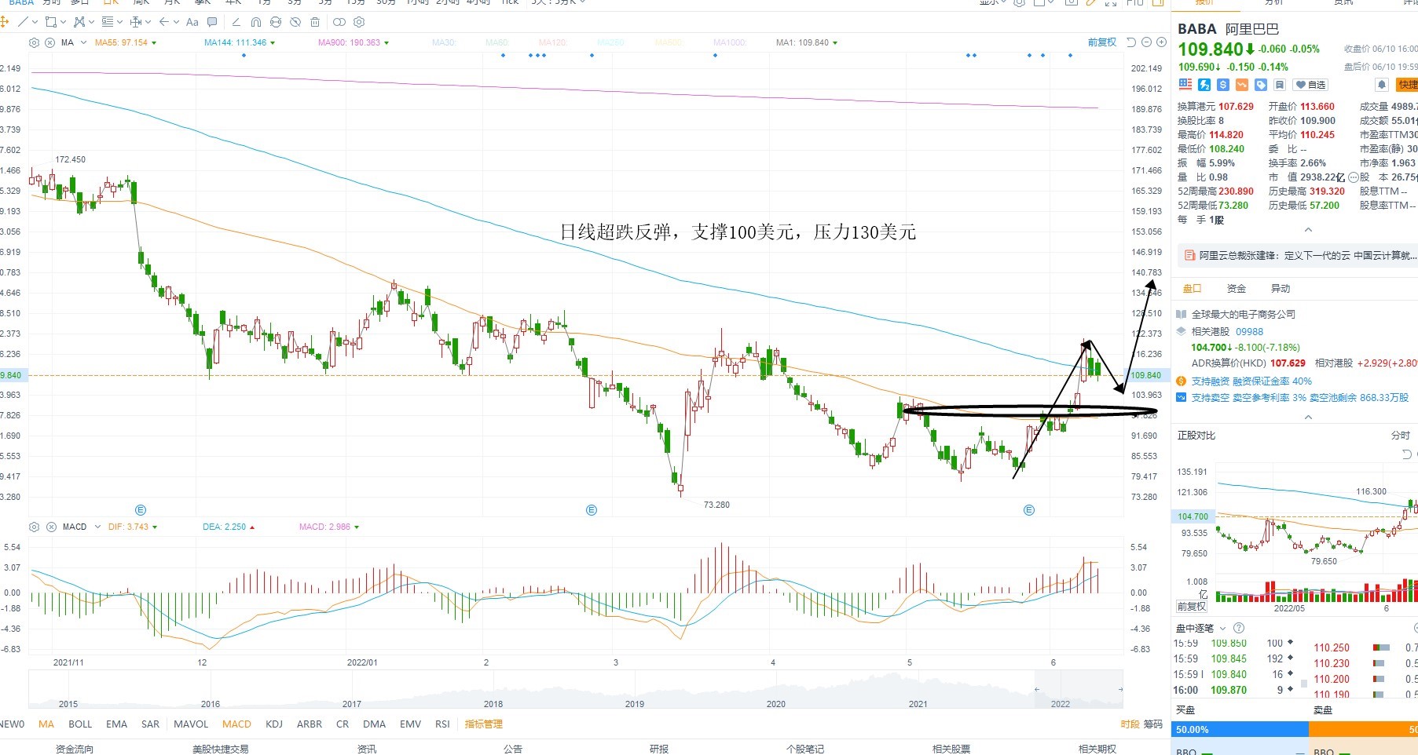Select SAR indicator
Screen dimensions: 1418x755
[x=150, y=724]
